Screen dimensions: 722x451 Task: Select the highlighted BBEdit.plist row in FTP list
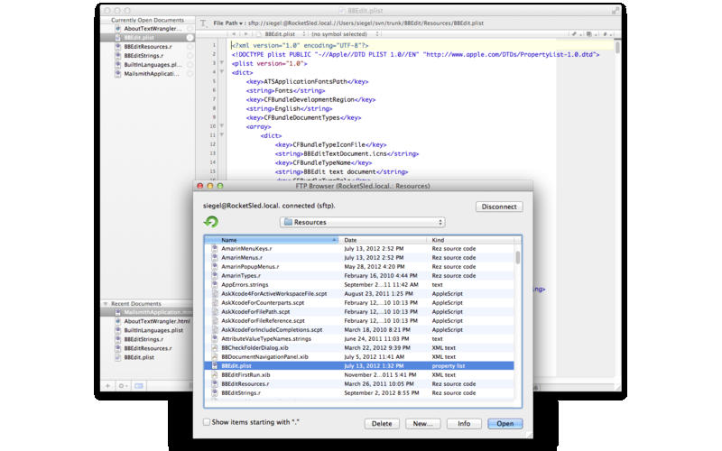pyautogui.click(x=359, y=366)
